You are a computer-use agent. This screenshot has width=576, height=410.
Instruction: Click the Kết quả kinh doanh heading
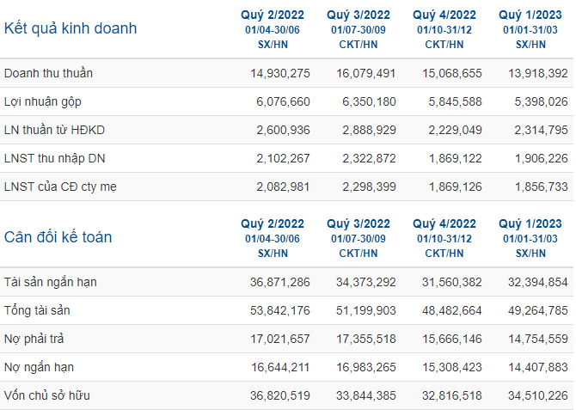tap(70, 28)
